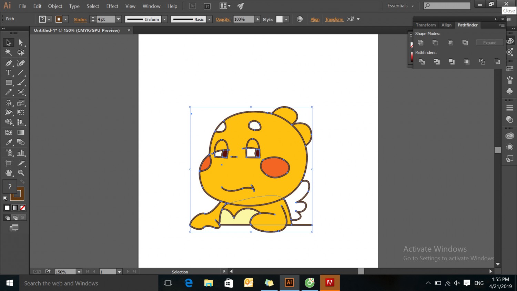Screen dimensions: 517x291
Task: Select the Magic Wand tool
Action: 9,53
